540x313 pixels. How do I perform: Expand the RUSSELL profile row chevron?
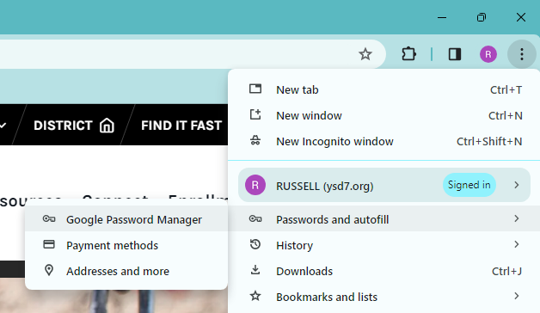coord(516,185)
